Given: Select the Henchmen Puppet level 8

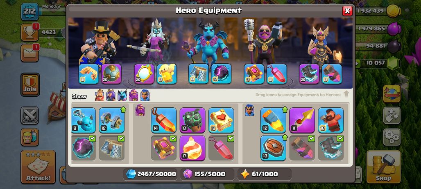Looking at the screenshot, I should pyautogui.click(x=84, y=120).
